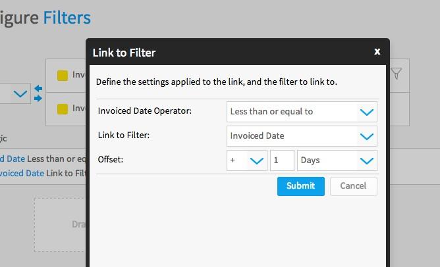Expand Invoiced Date Operator dropdown arrow

tap(366, 112)
